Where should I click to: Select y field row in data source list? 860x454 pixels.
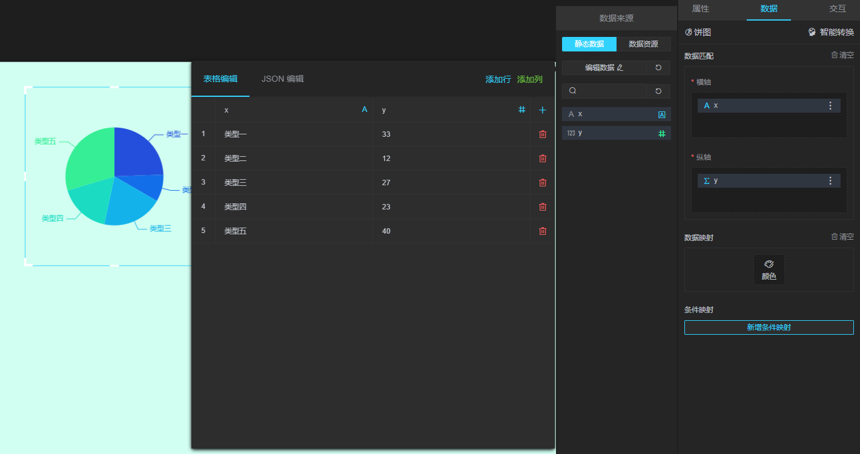click(617, 133)
